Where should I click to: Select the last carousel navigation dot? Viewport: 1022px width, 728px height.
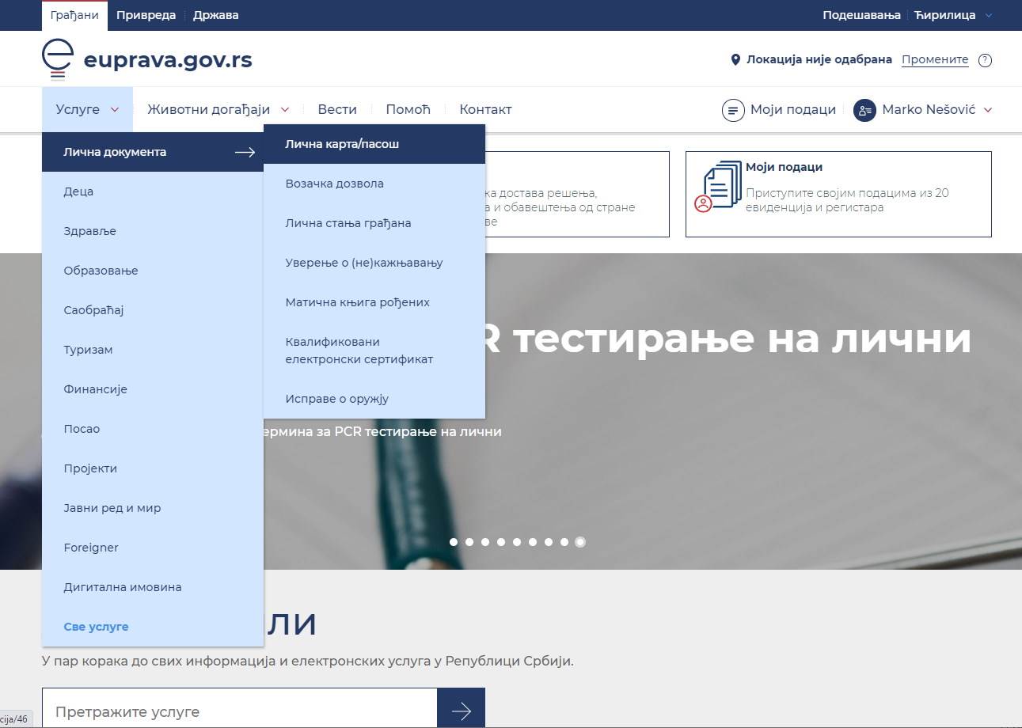click(x=580, y=542)
